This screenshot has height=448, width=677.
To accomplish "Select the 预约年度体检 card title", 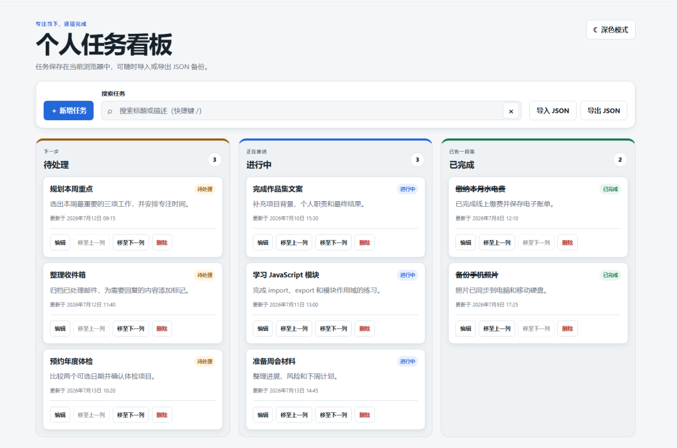I will 71,362.
